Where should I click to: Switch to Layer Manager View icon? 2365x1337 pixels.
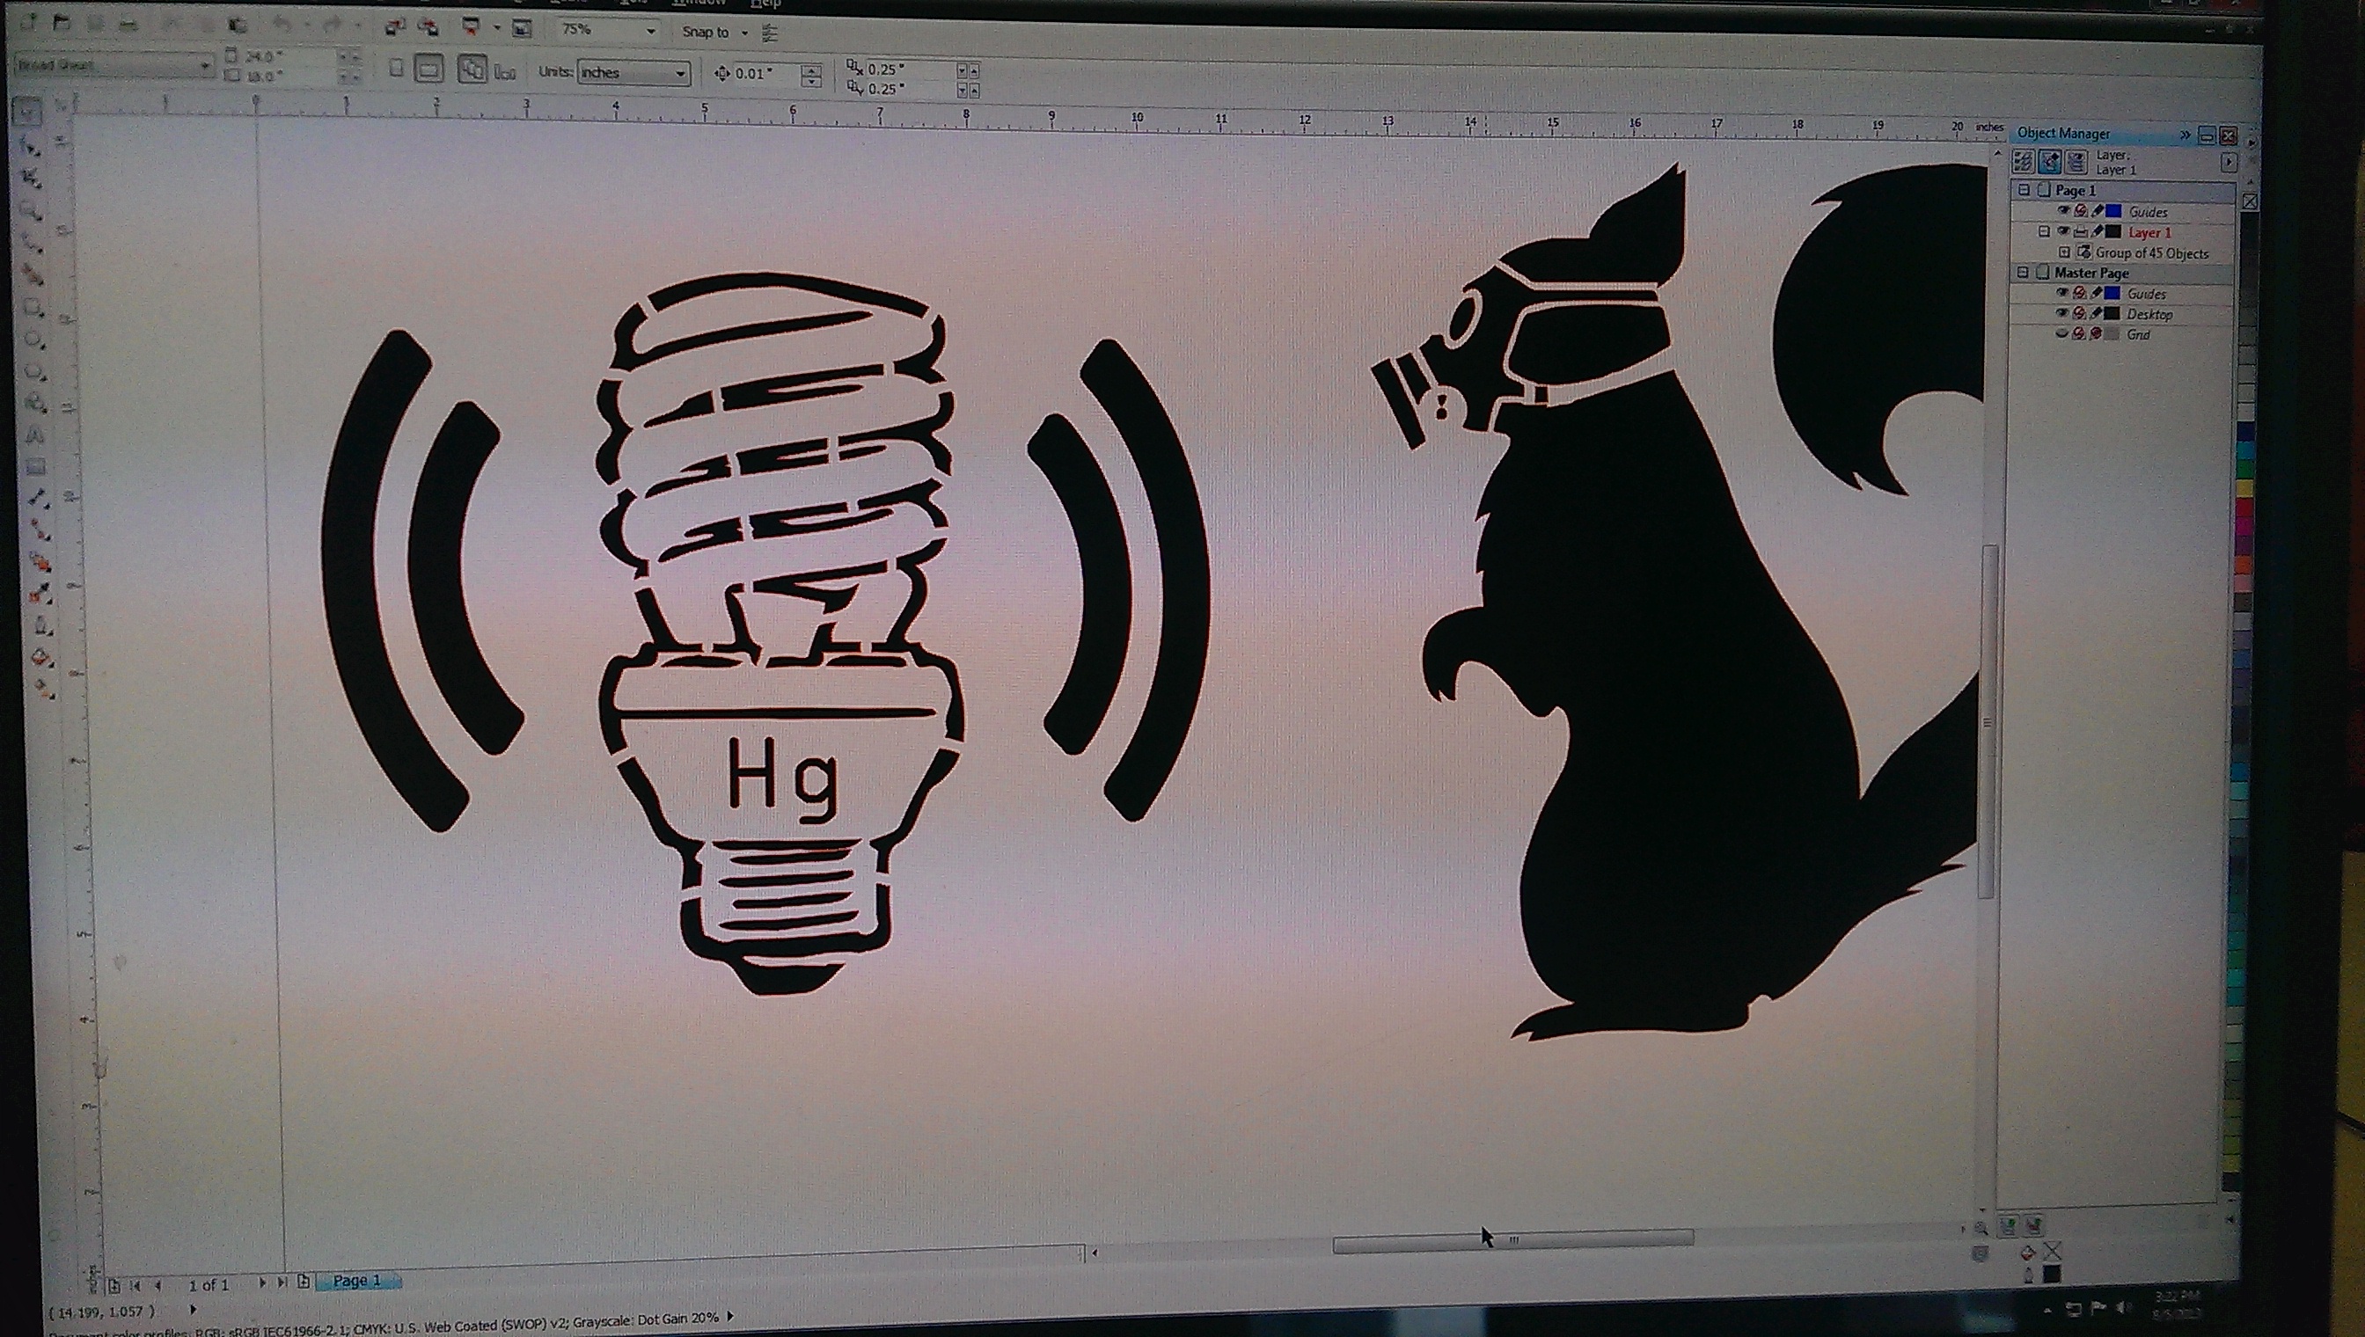coord(2076,162)
